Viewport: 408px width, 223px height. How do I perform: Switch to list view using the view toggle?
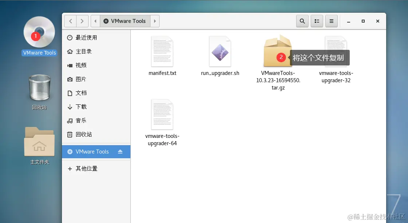(x=317, y=21)
